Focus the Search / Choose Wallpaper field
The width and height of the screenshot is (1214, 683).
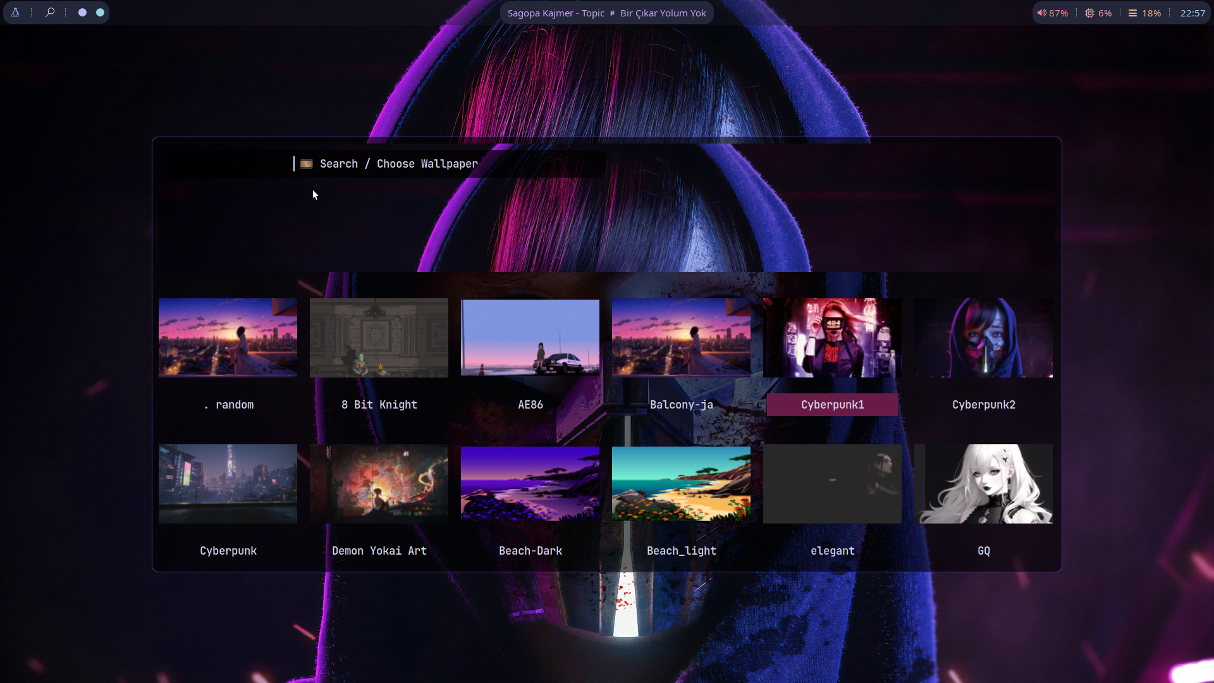click(x=443, y=164)
